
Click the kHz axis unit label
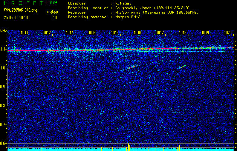coord(3,31)
